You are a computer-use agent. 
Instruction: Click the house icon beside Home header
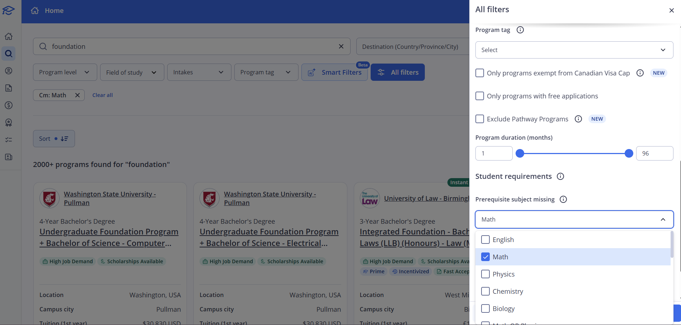pos(35,10)
